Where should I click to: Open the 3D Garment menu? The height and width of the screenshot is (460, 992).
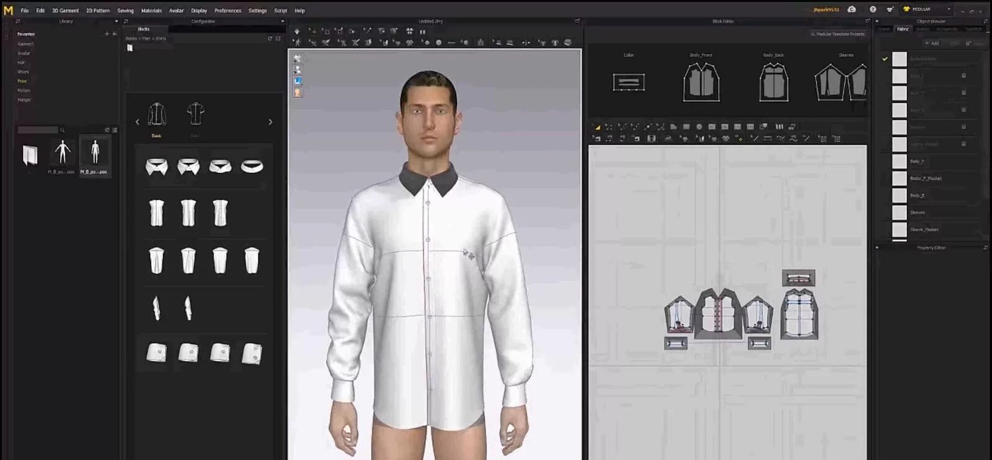click(x=65, y=11)
